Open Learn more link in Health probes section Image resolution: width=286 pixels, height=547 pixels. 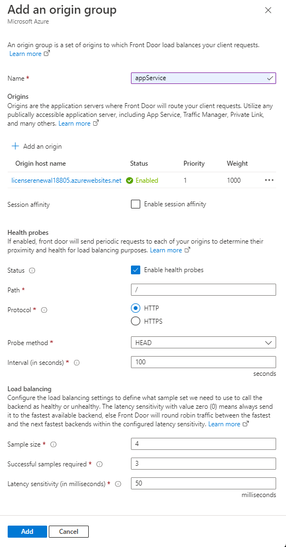[170, 250]
